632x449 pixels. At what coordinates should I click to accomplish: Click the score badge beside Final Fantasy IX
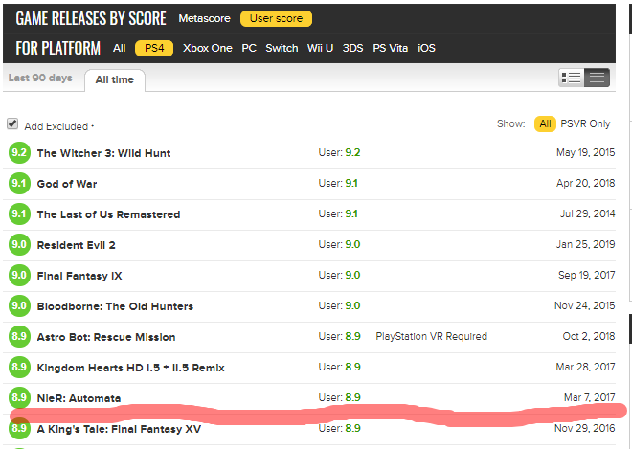[x=19, y=276]
